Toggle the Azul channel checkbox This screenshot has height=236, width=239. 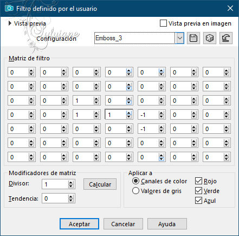point(198,201)
